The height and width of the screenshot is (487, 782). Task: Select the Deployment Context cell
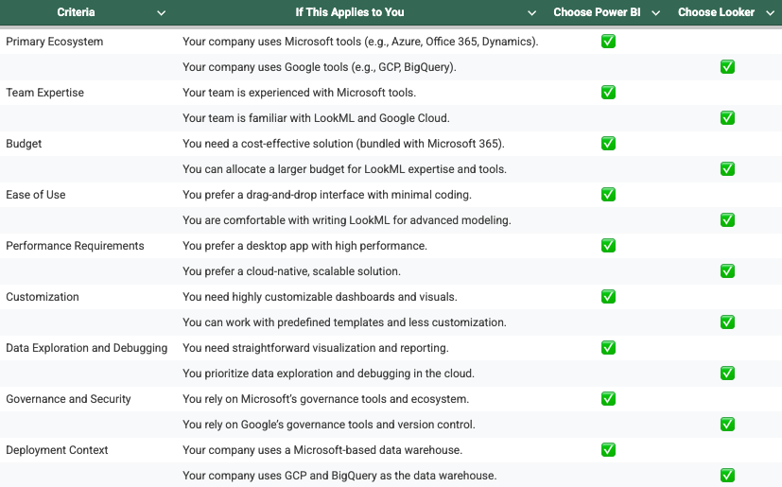(x=57, y=450)
